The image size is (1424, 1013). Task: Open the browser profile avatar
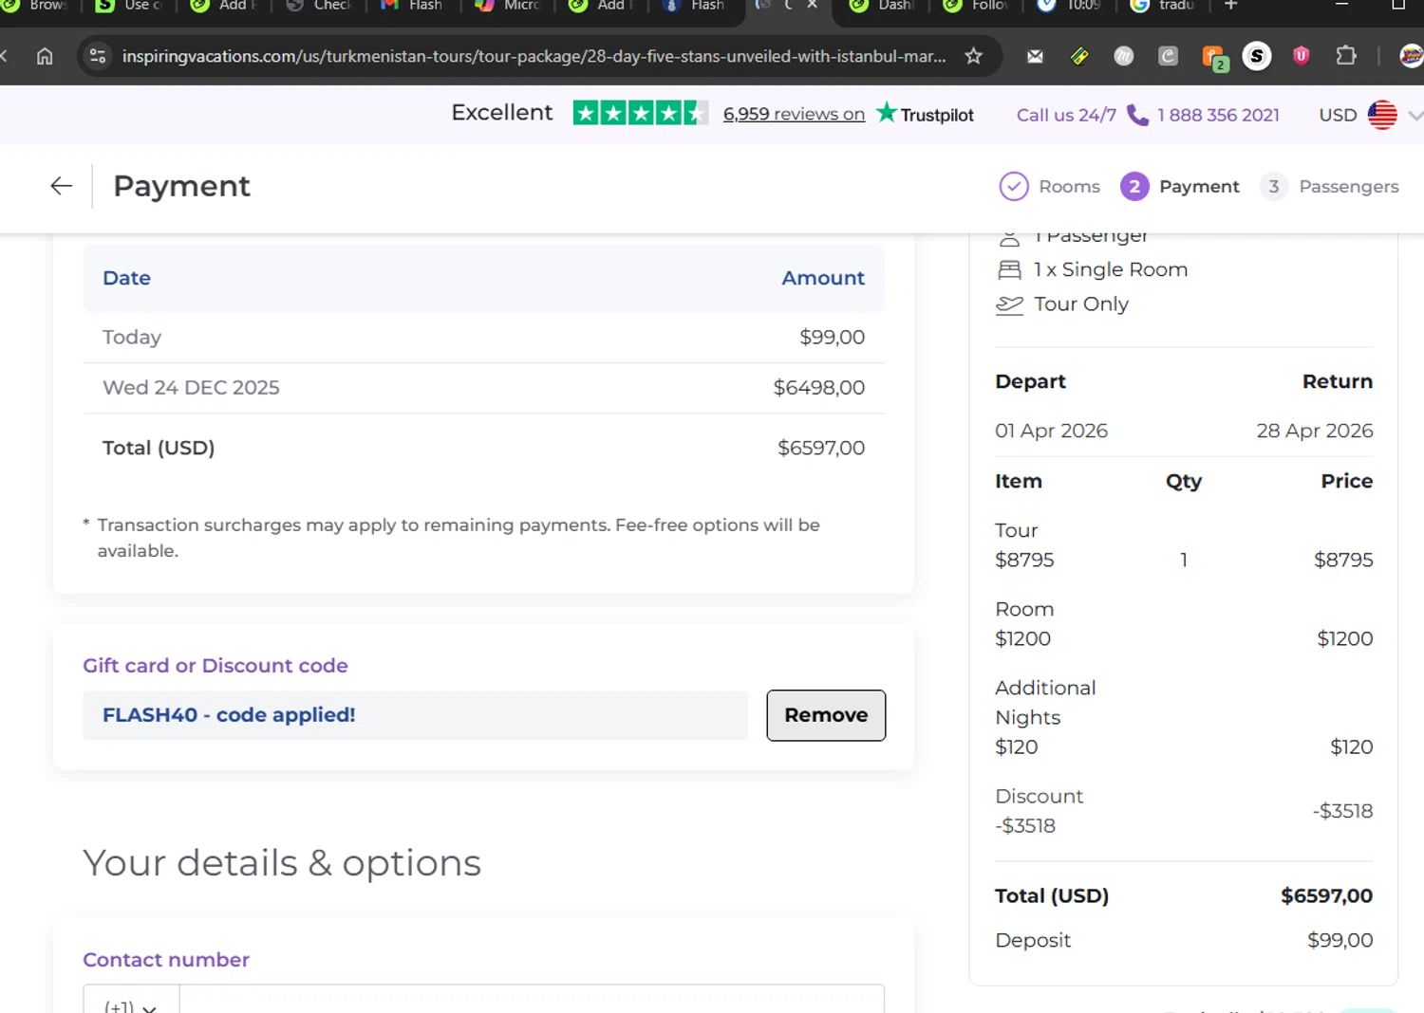pyautogui.click(x=1412, y=57)
